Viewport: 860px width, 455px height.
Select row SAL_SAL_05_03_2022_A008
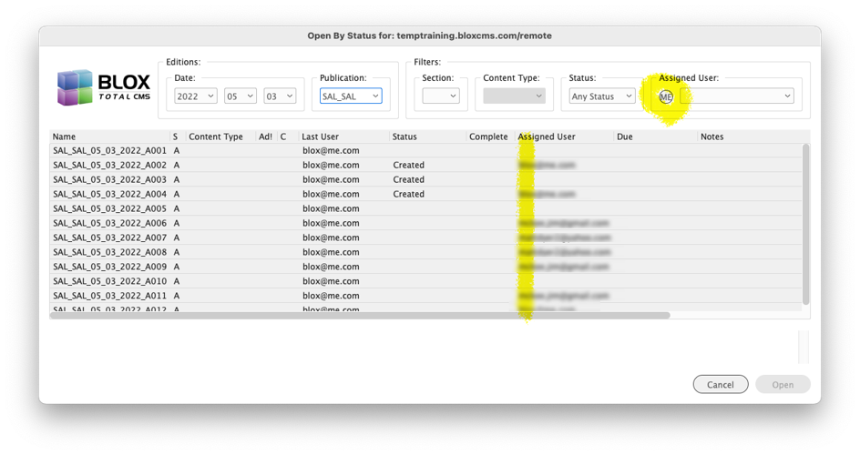pyautogui.click(x=425, y=252)
